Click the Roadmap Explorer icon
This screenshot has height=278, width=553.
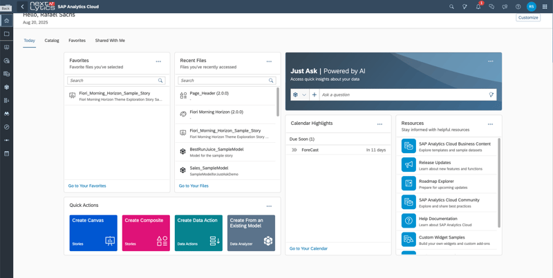tap(409, 183)
